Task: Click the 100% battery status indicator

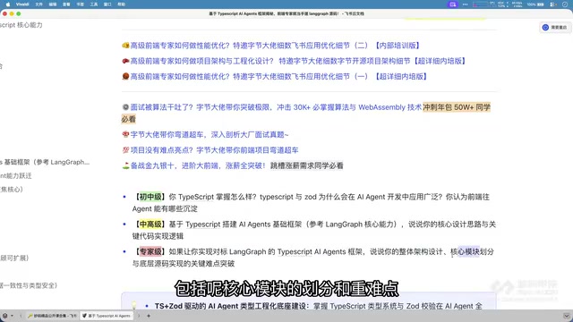Action: coord(535,4)
